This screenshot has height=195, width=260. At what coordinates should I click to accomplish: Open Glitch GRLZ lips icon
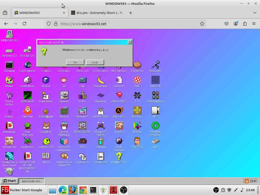point(119,97)
